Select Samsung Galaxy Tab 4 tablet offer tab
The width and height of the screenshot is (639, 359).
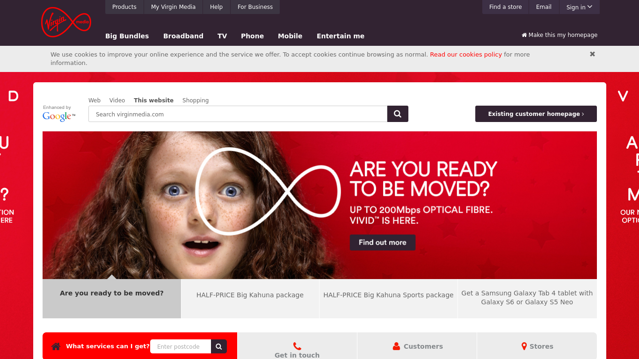527,298
